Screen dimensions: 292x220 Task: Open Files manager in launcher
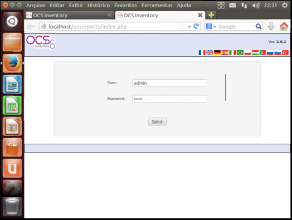[12, 42]
